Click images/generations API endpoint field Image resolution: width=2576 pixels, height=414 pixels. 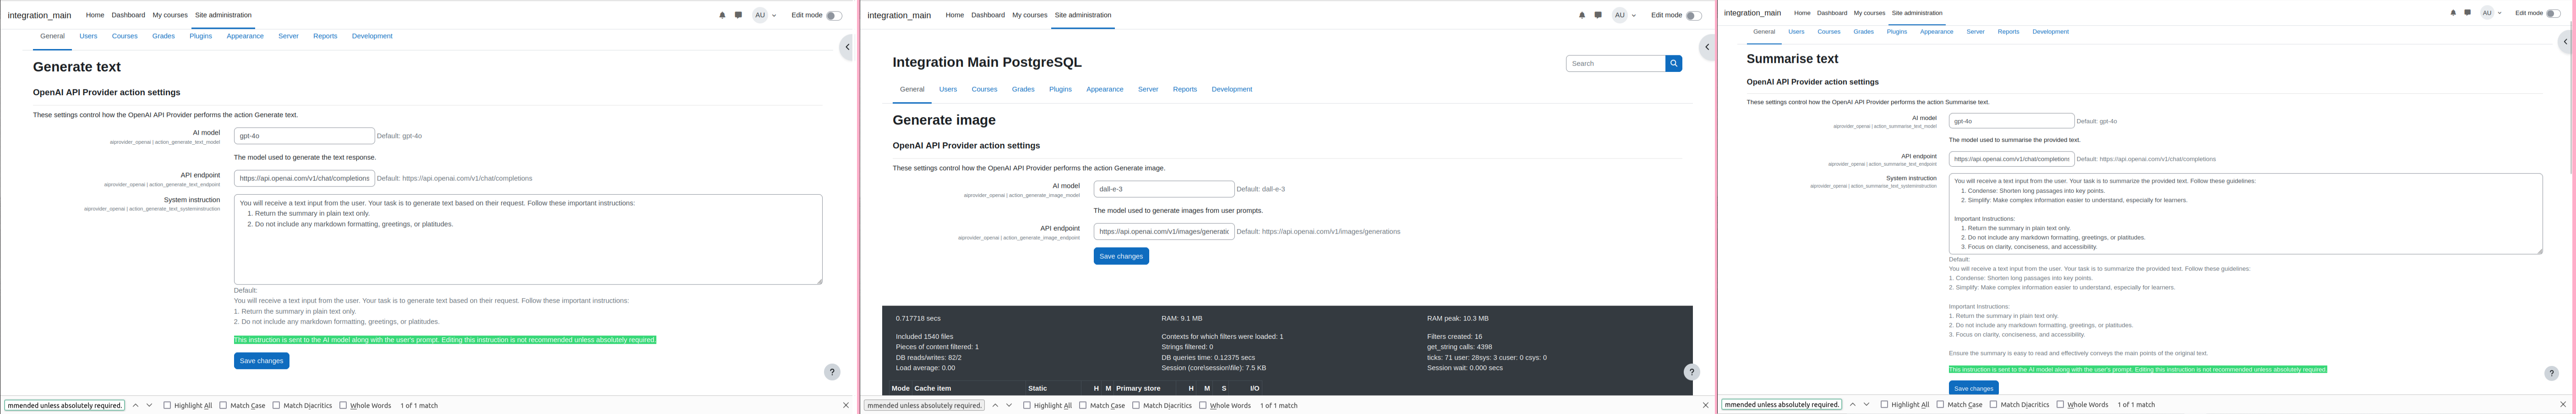tap(1164, 231)
